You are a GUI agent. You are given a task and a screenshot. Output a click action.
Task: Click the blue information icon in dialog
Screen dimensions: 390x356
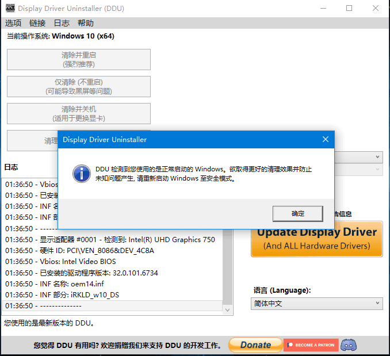[83, 173]
